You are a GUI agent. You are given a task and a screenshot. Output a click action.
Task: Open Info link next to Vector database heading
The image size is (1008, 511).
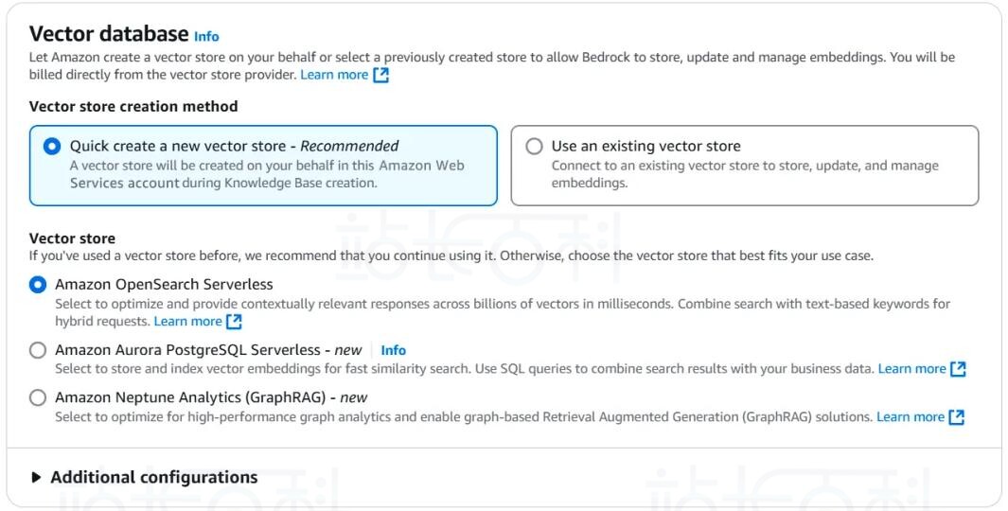[x=206, y=37]
